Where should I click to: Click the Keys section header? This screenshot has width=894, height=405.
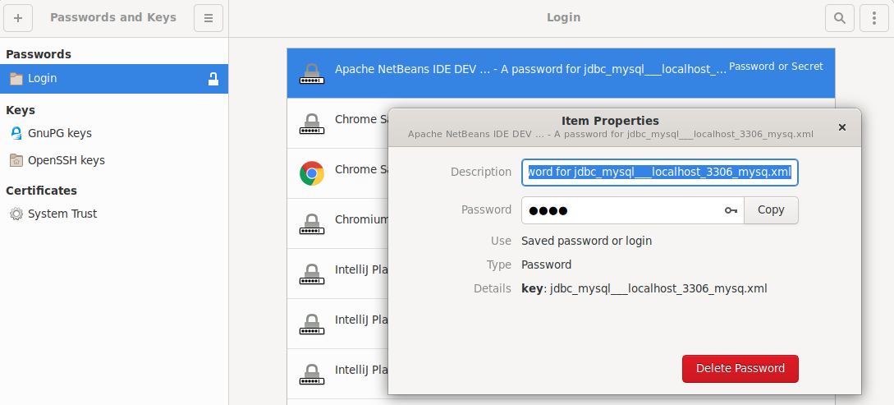pos(21,110)
